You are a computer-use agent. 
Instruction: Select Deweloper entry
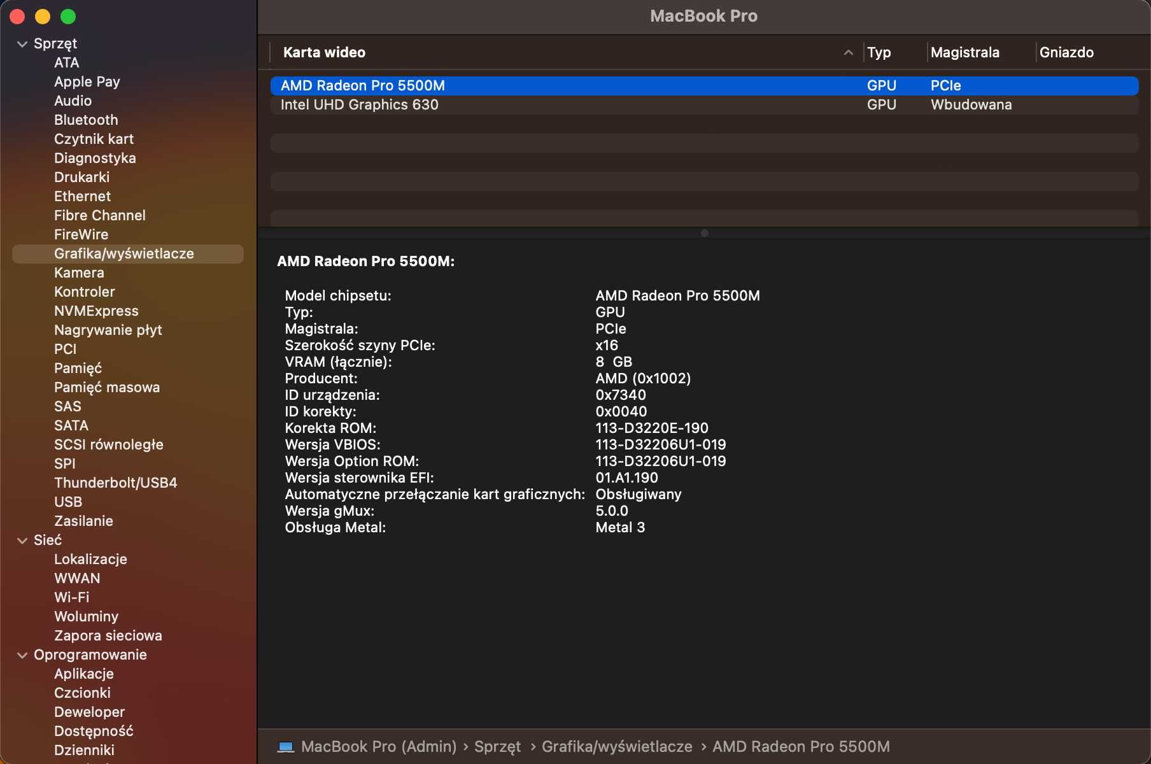click(89, 712)
